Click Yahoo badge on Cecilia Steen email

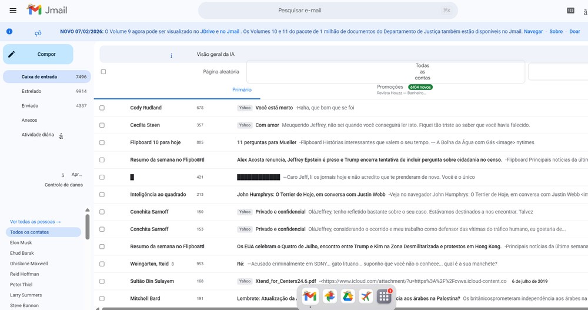pos(245,125)
